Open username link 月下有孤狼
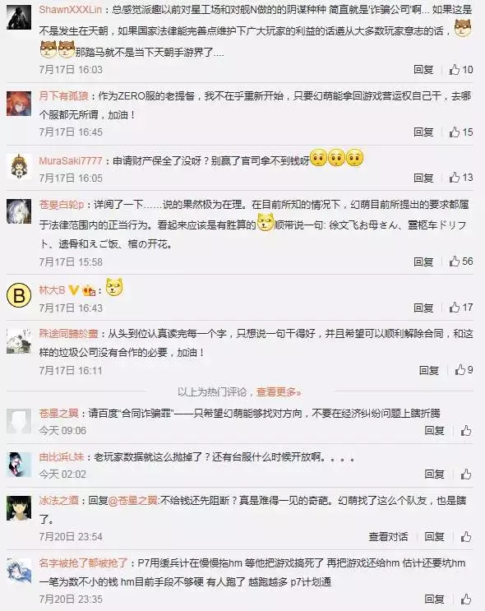This screenshot has width=485, height=611. click(x=63, y=96)
